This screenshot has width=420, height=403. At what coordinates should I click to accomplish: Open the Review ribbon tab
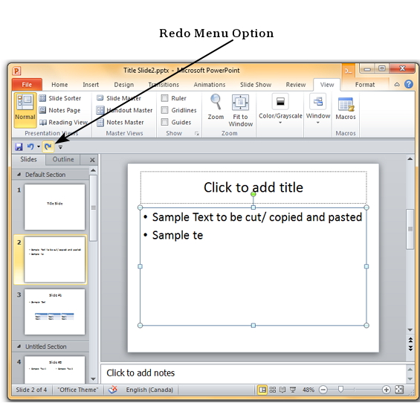click(x=295, y=85)
